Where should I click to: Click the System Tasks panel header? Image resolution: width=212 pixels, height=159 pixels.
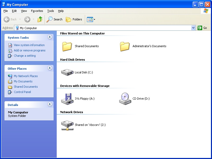click(29, 37)
